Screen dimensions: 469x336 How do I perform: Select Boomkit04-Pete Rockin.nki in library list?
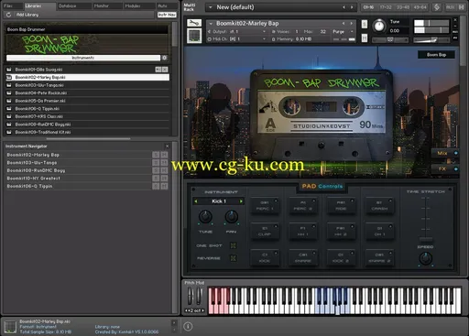88,92
